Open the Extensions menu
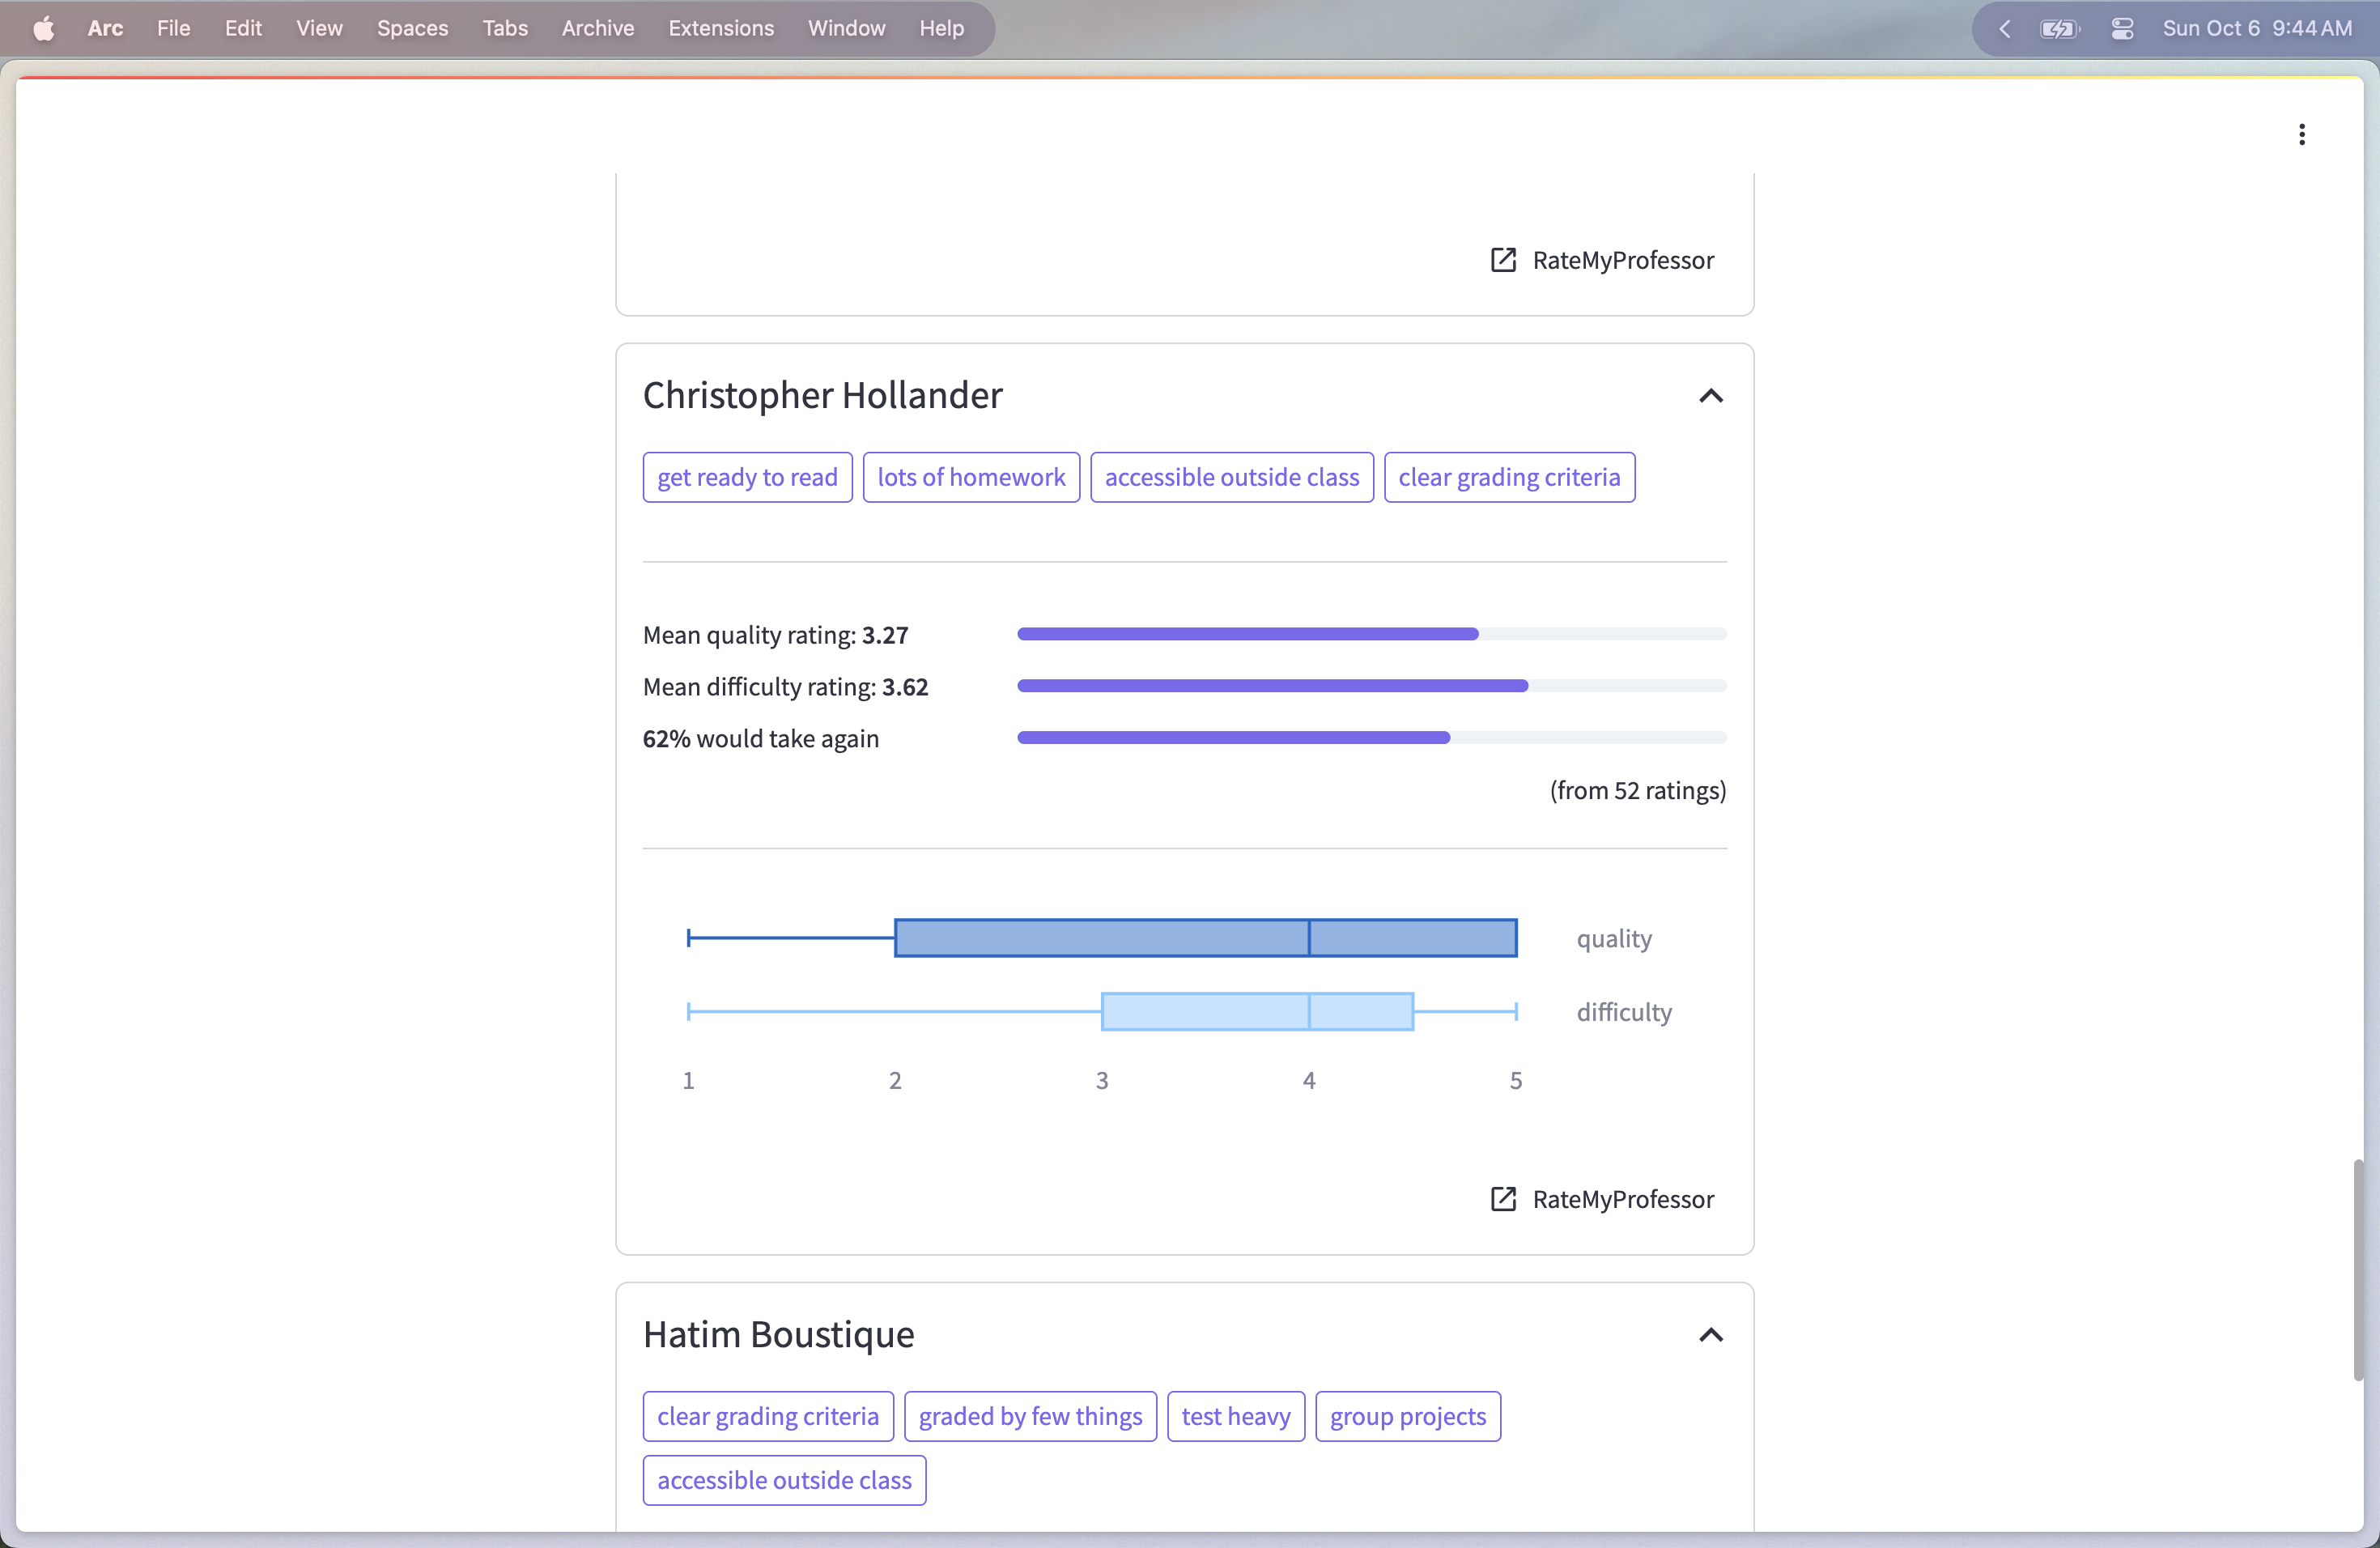The width and height of the screenshot is (2380, 1548). (720, 28)
